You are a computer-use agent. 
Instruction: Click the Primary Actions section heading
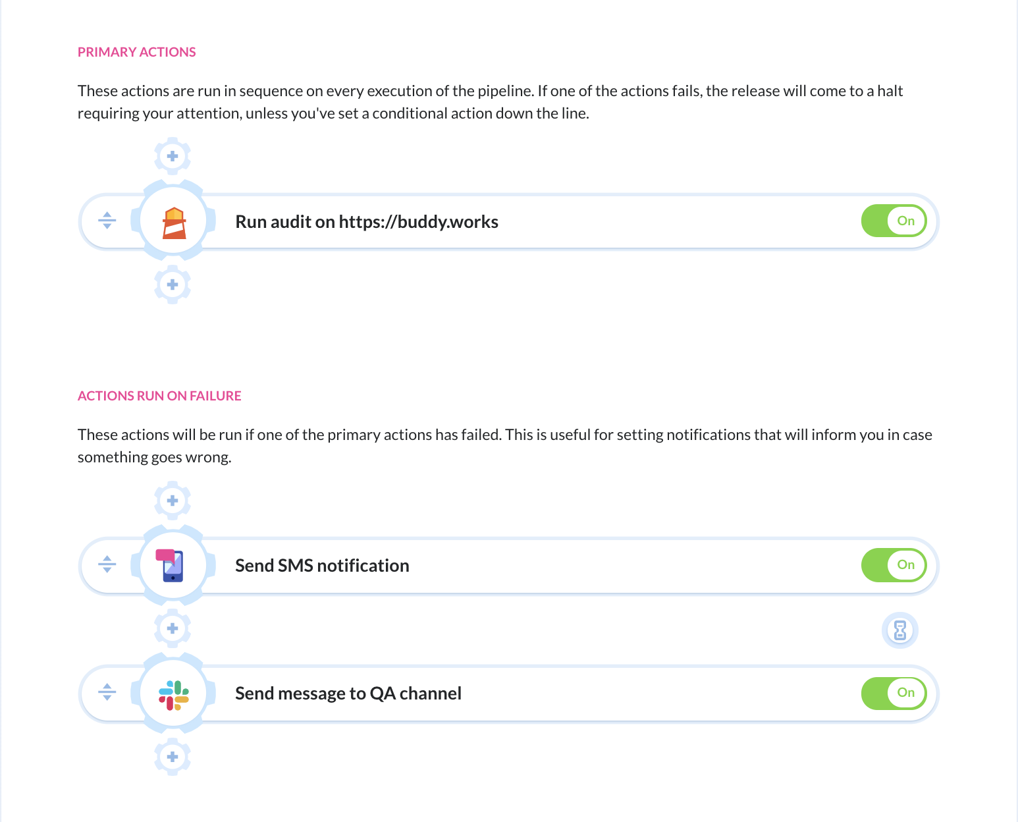137,52
